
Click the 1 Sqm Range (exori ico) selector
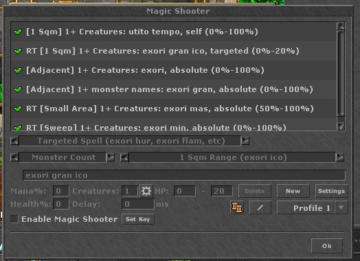tap(232, 157)
